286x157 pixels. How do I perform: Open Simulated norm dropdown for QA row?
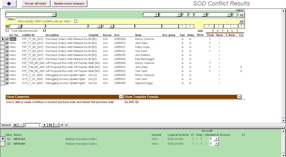(x=216, y=139)
